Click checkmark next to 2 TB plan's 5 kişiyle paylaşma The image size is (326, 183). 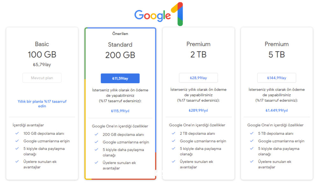pos(174,148)
